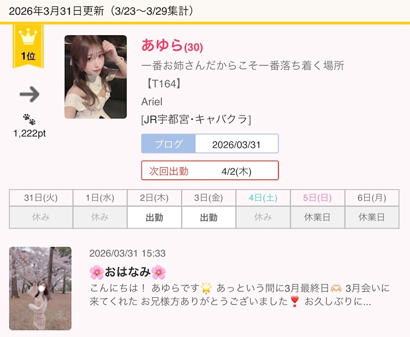The height and width of the screenshot is (337, 410).
Task: Select the 31日(火) schedule header
Action: pyautogui.click(x=41, y=198)
